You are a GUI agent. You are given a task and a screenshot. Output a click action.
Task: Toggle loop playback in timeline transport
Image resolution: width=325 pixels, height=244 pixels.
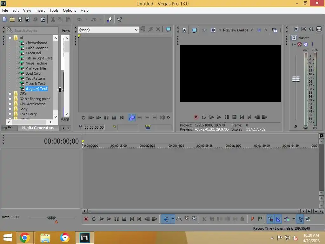tap(94, 219)
